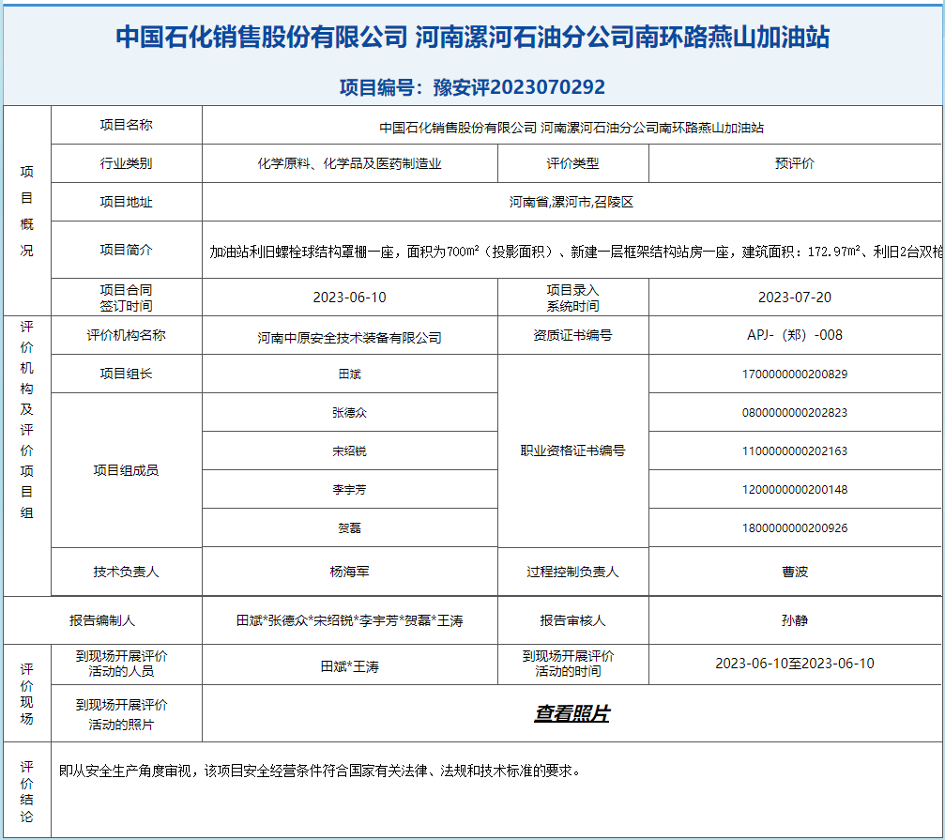945x840 pixels.
Task: Select team member 贺磊
Action: 349,528
